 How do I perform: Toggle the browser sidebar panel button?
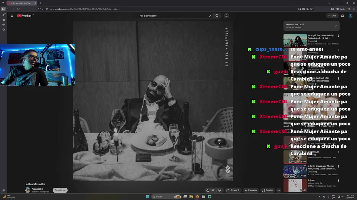click(3, 9)
